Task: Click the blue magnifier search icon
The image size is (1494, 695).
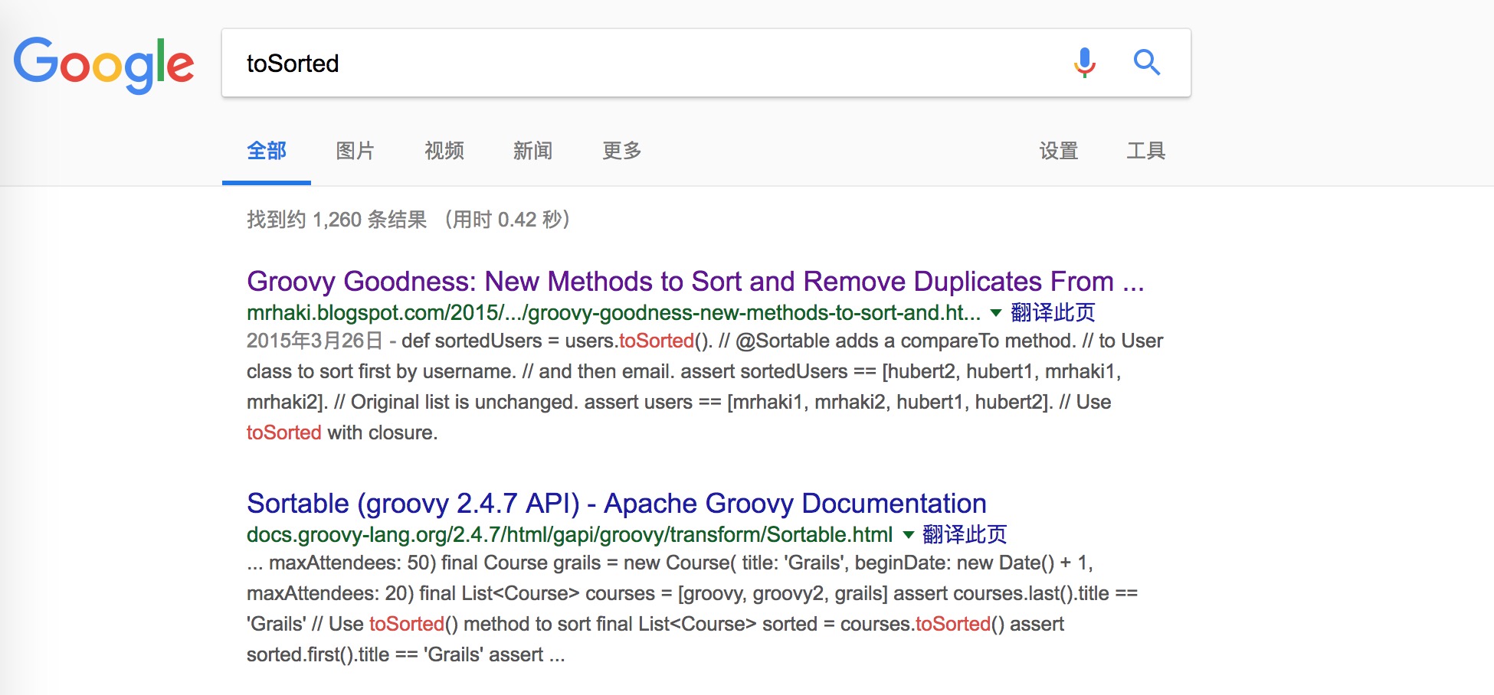Action: point(1146,63)
